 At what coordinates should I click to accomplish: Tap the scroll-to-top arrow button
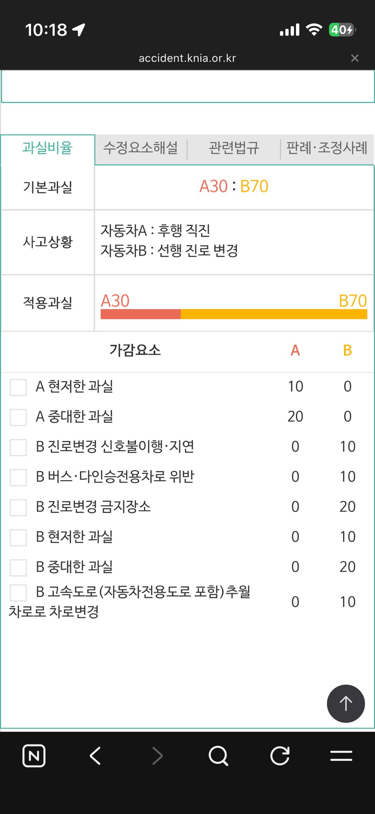(346, 703)
